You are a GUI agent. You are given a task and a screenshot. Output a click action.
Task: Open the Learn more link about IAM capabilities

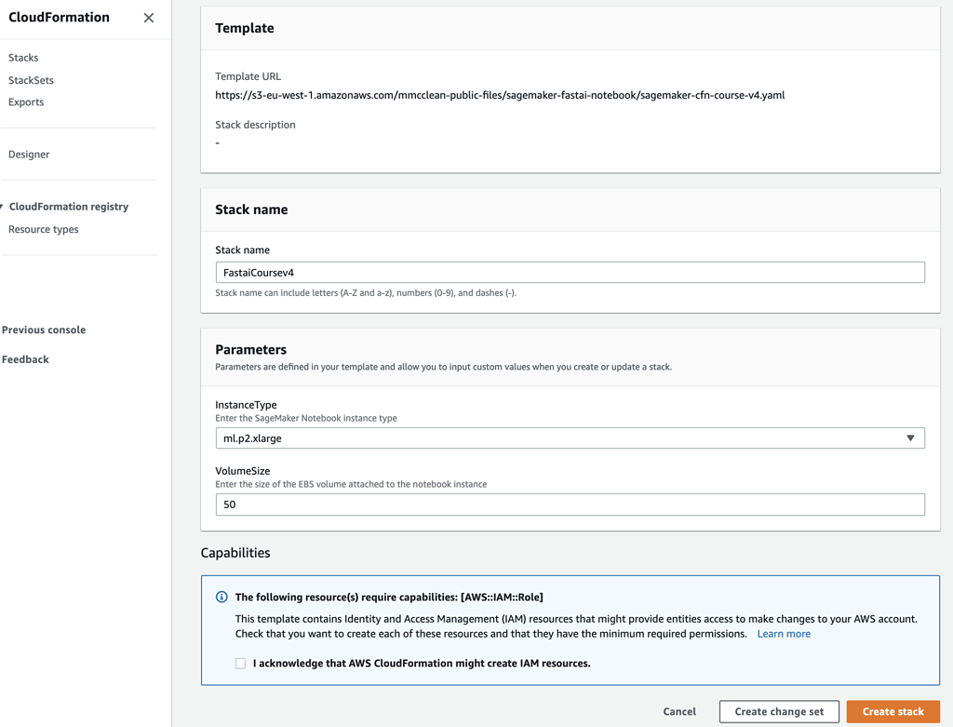point(783,633)
